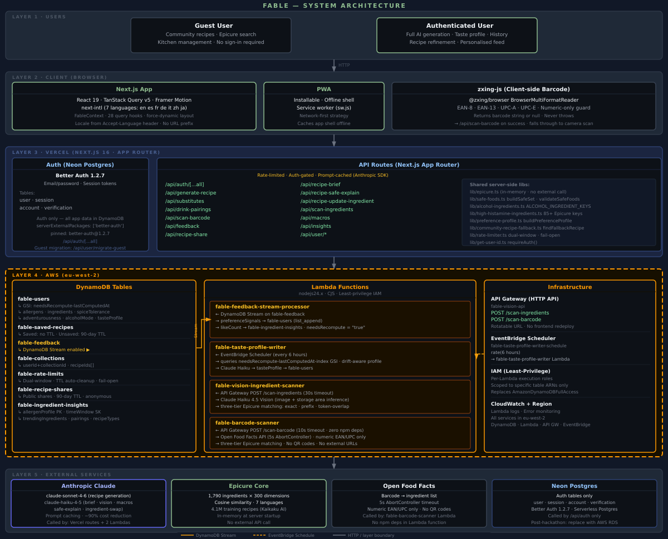The height and width of the screenshot is (539, 668).
Task: Click the /api/recipe-update-ingredient route
Action: coord(337,201)
